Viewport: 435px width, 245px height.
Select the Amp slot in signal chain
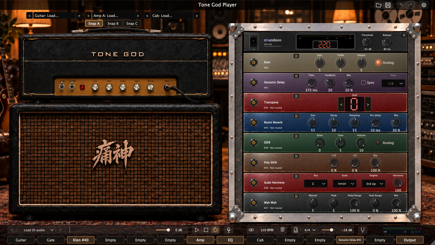(200, 240)
